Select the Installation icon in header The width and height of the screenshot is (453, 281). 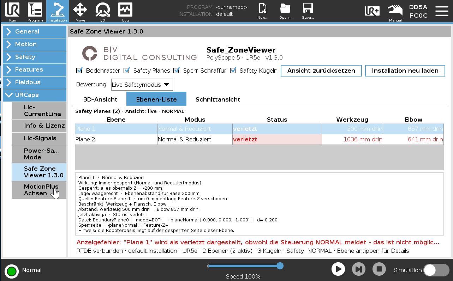coord(58,12)
